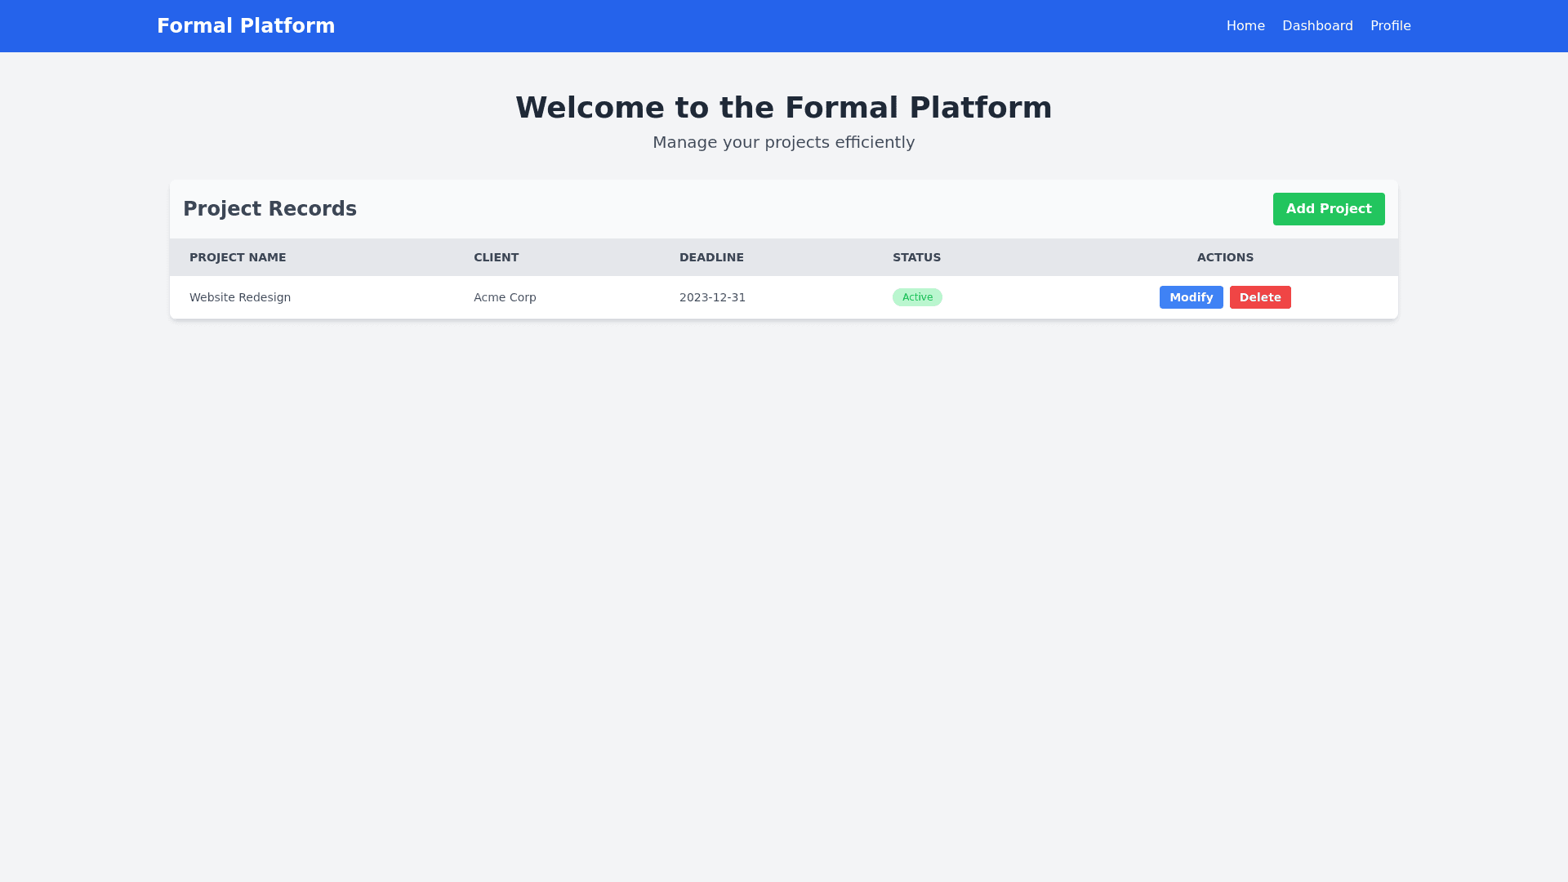The width and height of the screenshot is (1568, 882).
Task: Click the empty area below the table
Action: click(x=784, y=572)
